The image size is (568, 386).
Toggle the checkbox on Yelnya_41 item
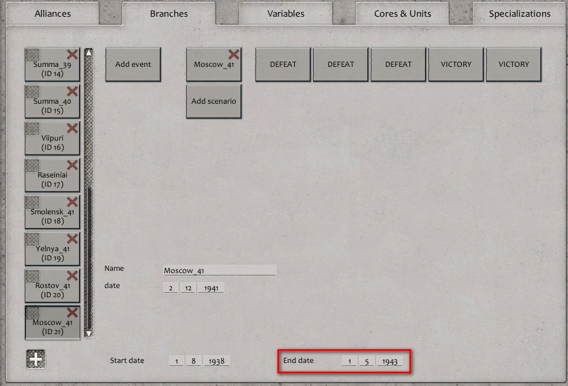33,240
